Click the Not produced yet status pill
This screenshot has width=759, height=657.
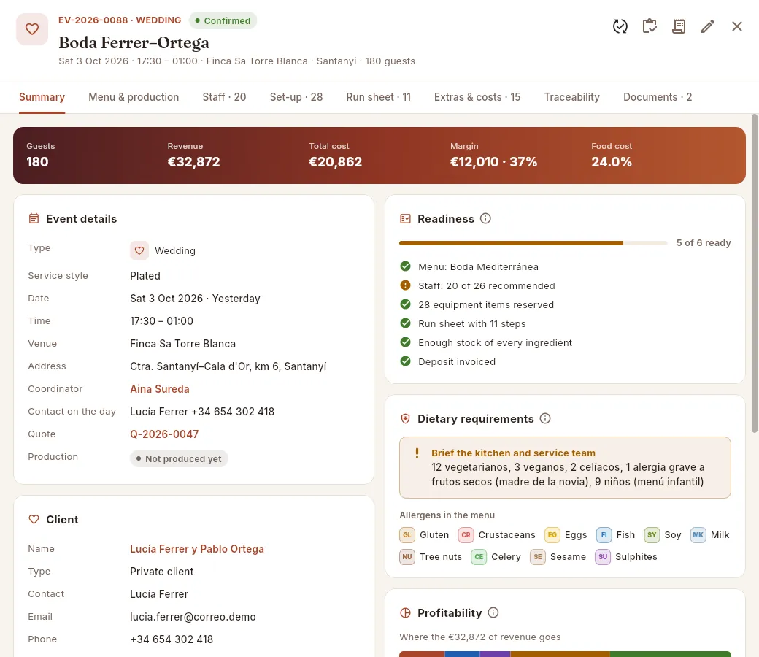click(179, 458)
